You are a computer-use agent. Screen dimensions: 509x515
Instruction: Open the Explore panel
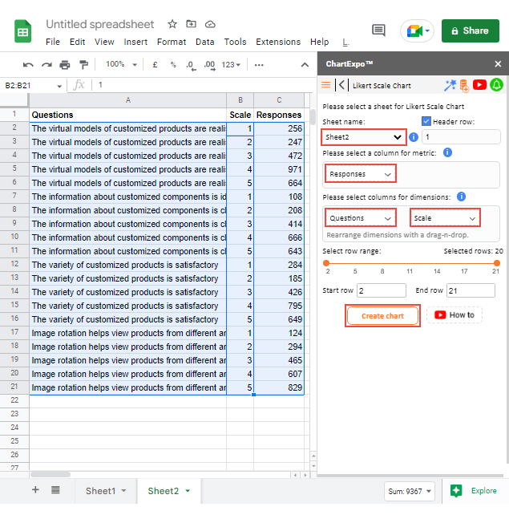pos(473,491)
